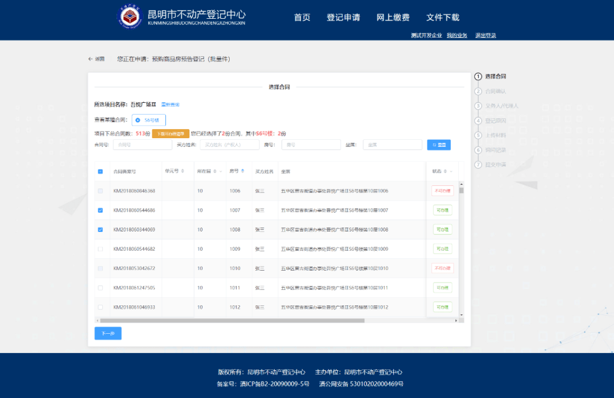Click the address cell ending 10层1009
614x398 pixels.
pos(334,249)
